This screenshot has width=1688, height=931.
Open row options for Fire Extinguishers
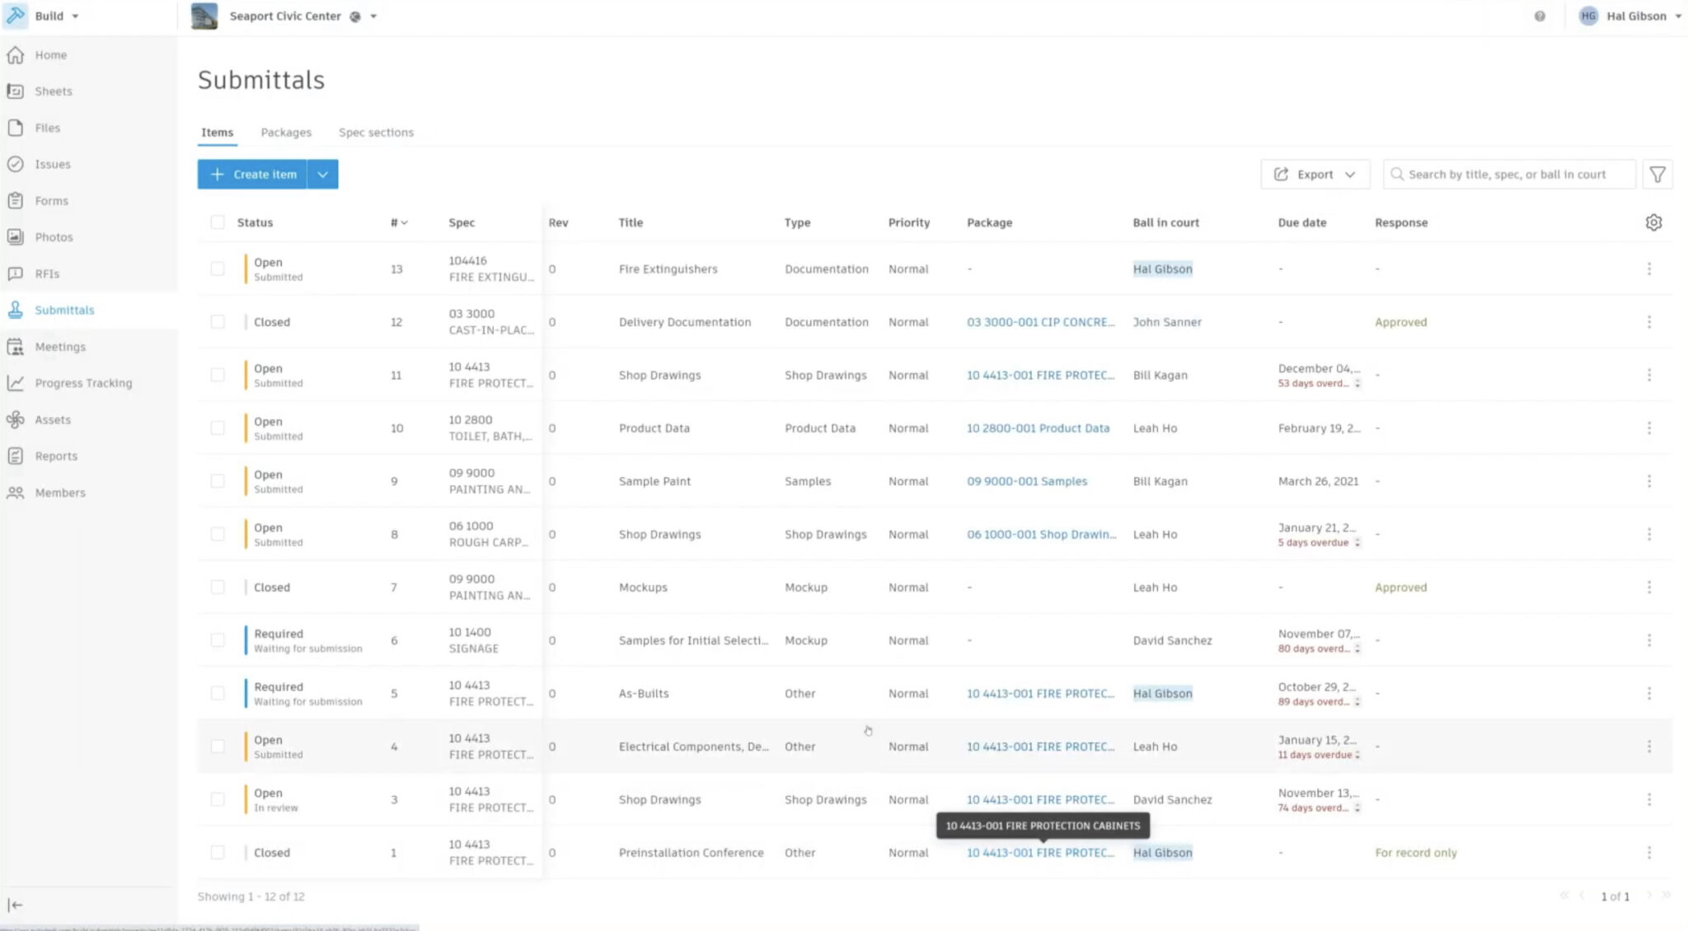click(1649, 269)
